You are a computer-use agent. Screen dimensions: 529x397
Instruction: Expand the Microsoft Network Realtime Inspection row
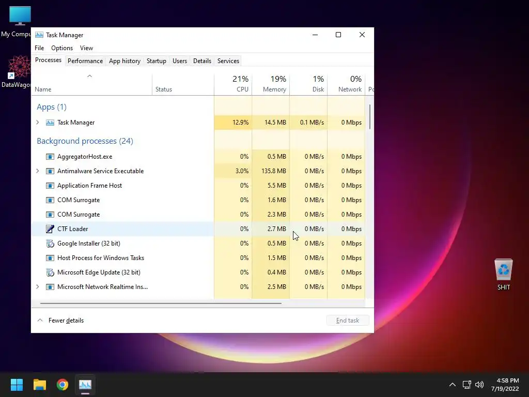coord(37,286)
